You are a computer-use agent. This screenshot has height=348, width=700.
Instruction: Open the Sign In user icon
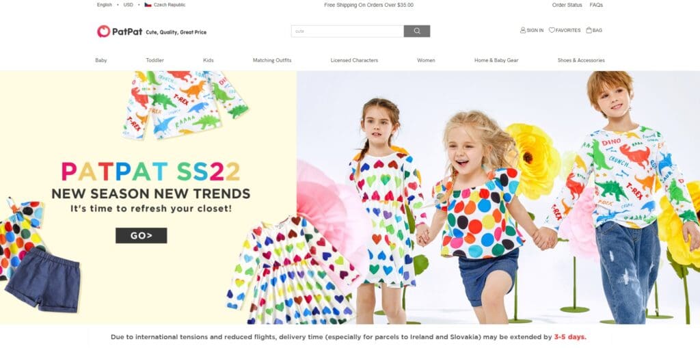pos(523,30)
